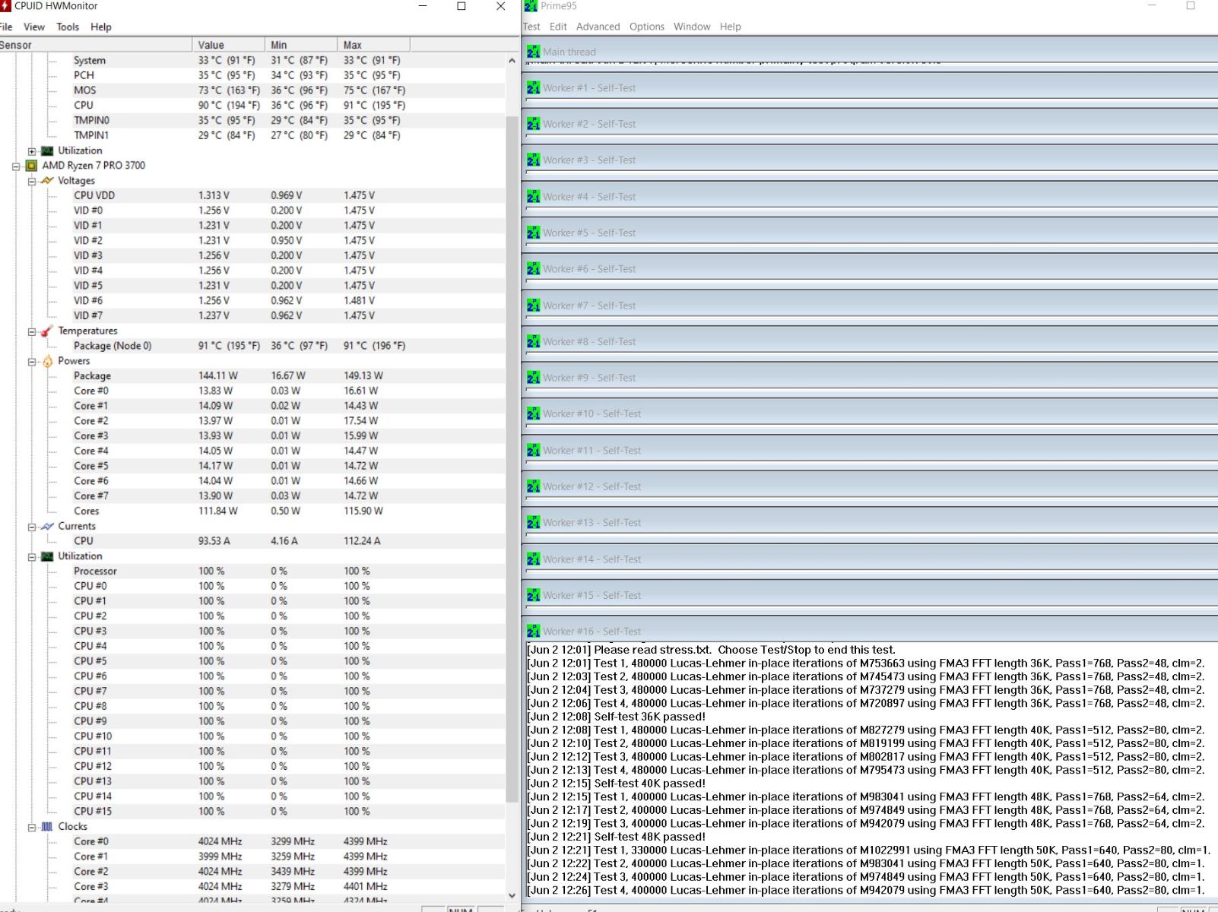Open the Window menu in Prime95
This screenshot has height=912, width=1218.
692,27
